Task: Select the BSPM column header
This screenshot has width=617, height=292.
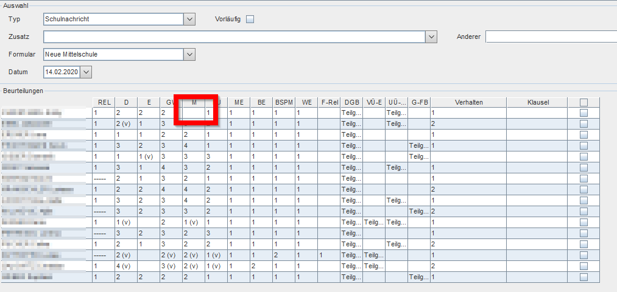Action: (284, 103)
